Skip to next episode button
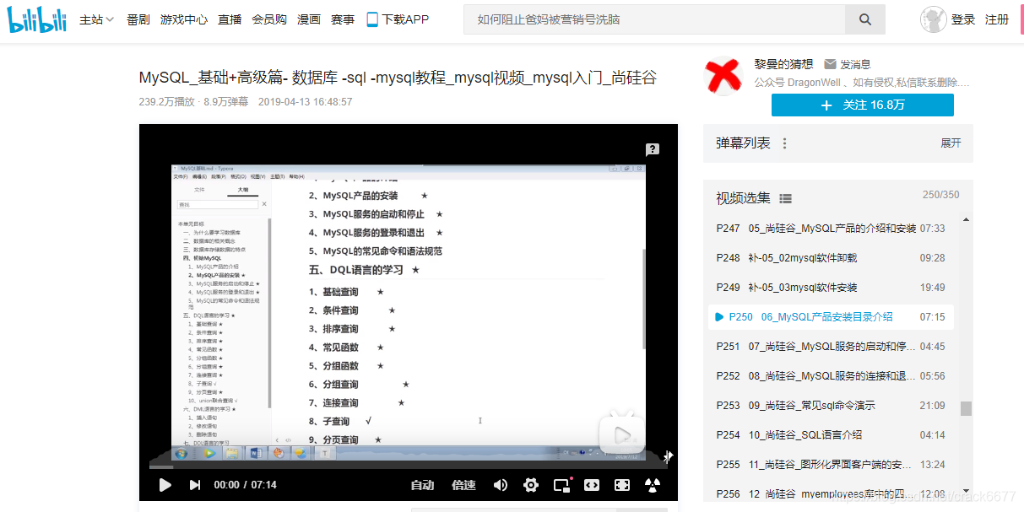 [x=195, y=485]
